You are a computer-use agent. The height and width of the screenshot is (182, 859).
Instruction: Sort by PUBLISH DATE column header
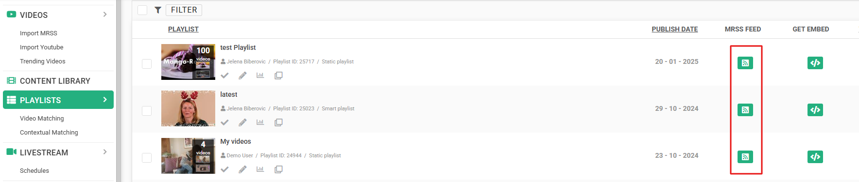[x=674, y=29]
